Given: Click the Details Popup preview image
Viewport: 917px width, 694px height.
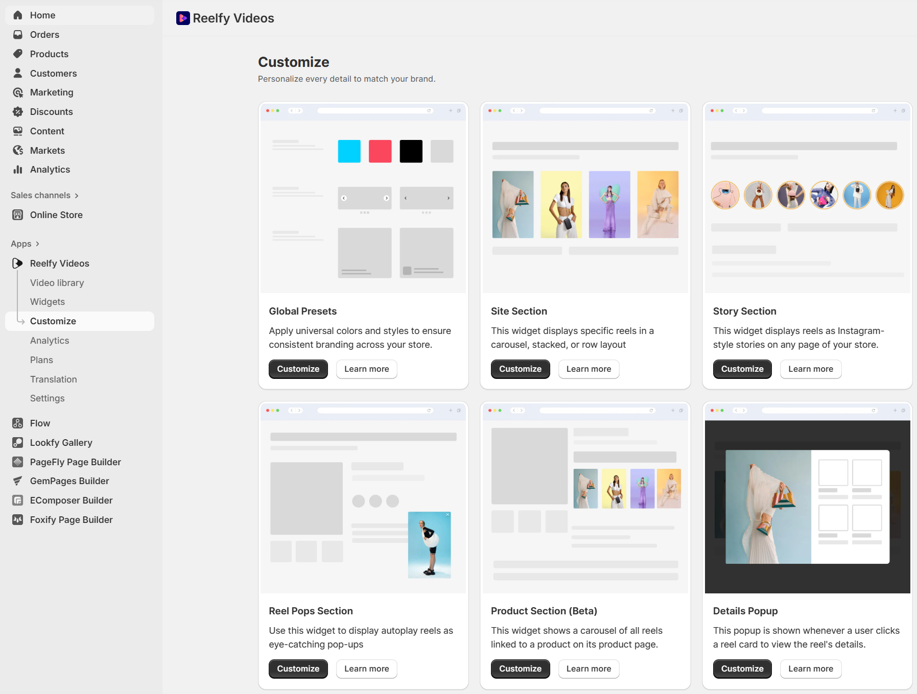Looking at the screenshot, I should 808,498.
